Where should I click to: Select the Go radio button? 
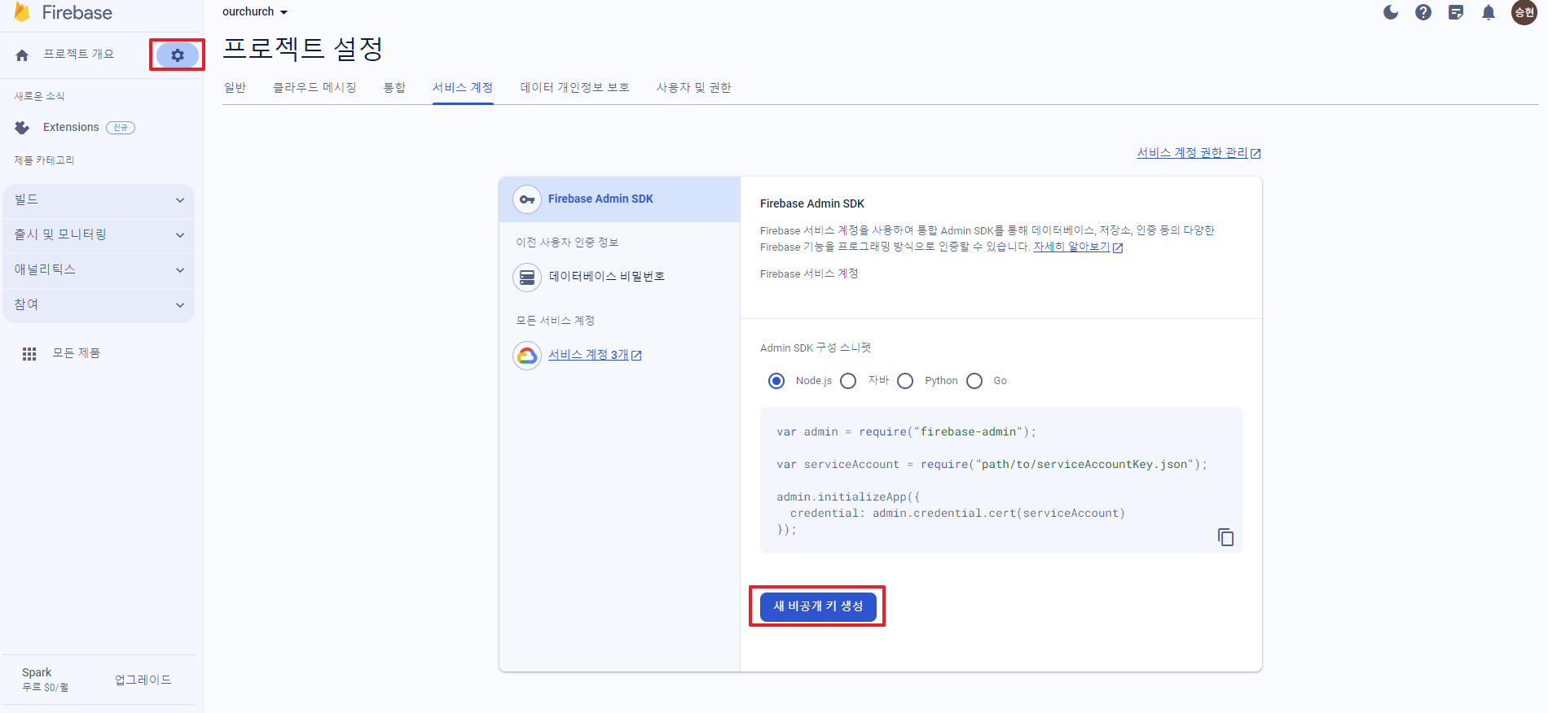(x=974, y=381)
